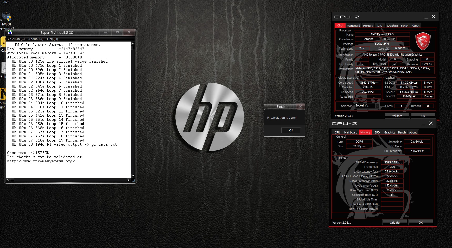The image size is (452, 248).
Task: Click the Level 3 cache value 16 MBytes
Action: pos(409,96)
